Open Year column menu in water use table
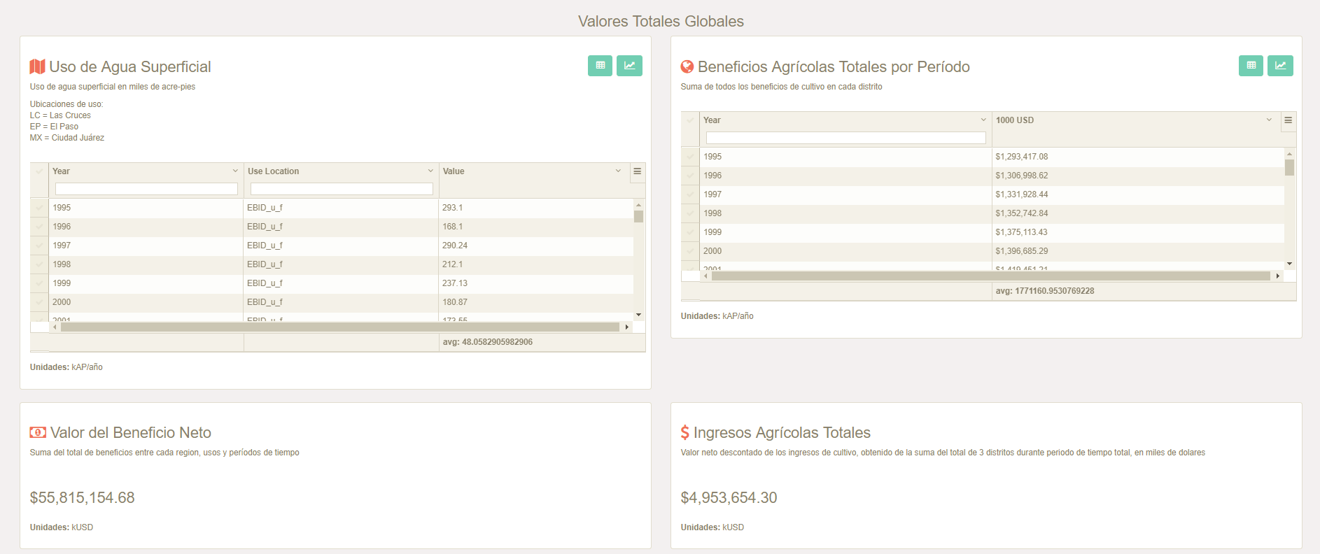Screen dimensions: 1320x554 tap(235, 171)
